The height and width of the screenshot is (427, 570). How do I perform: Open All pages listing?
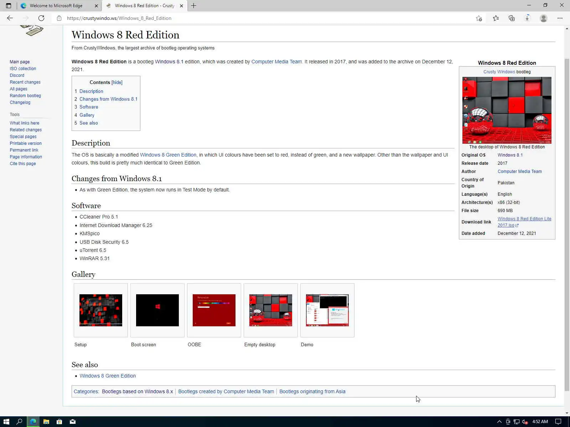pyautogui.click(x=19, y=89)
